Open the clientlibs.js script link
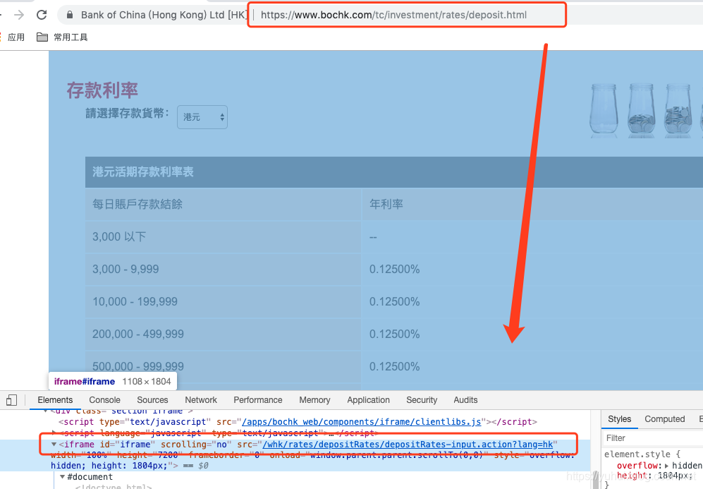Image resolution: width=703 pixels, height=489 pixels. click(x=361, y=422)
